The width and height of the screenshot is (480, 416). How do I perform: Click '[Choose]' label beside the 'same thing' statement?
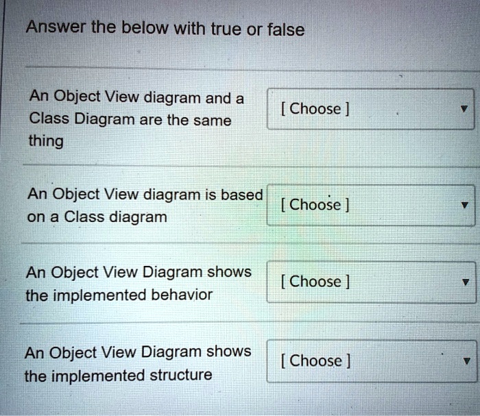315,109
